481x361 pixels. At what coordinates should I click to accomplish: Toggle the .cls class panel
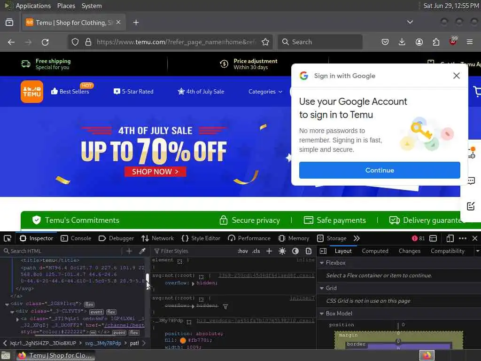(x=256, y=251)
